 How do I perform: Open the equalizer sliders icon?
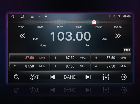click(106, 77)
